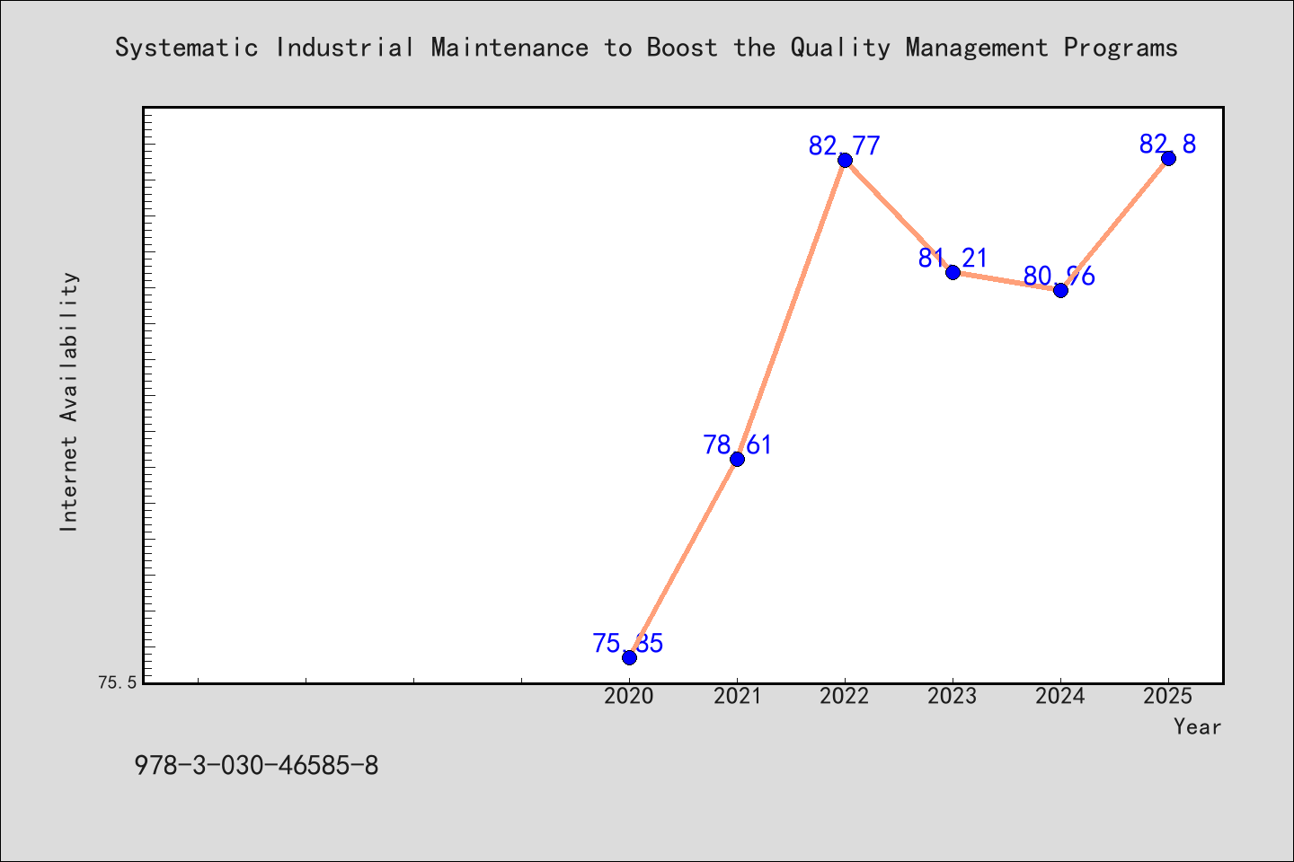Click the 2020 x-axis tick label
Image resolution: width=1294 pixels, height=862 pixels.
(x=629, y=696)
